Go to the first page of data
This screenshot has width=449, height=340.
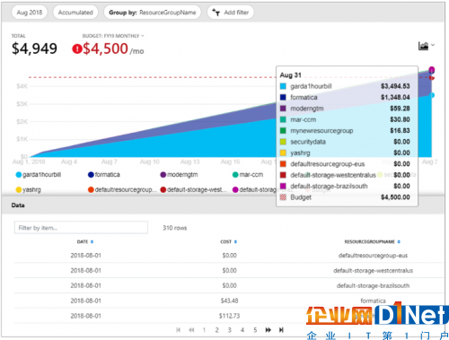tap(179, 330)
